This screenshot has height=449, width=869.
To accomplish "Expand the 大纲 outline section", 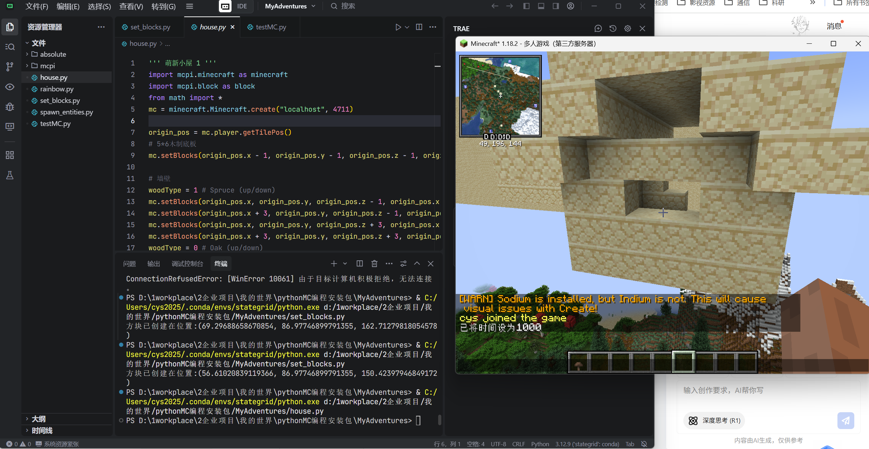I will [x=67, y=419].
